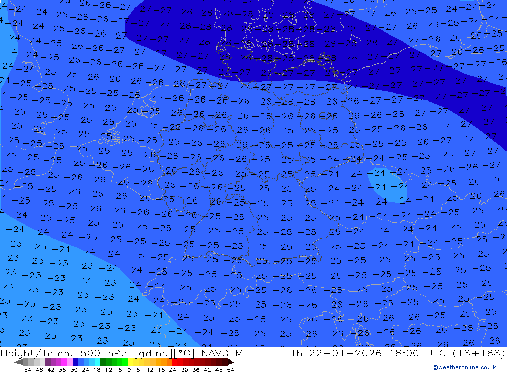
Task: Click the '-54' label on the legend scale
Action: tap(25, 370)
